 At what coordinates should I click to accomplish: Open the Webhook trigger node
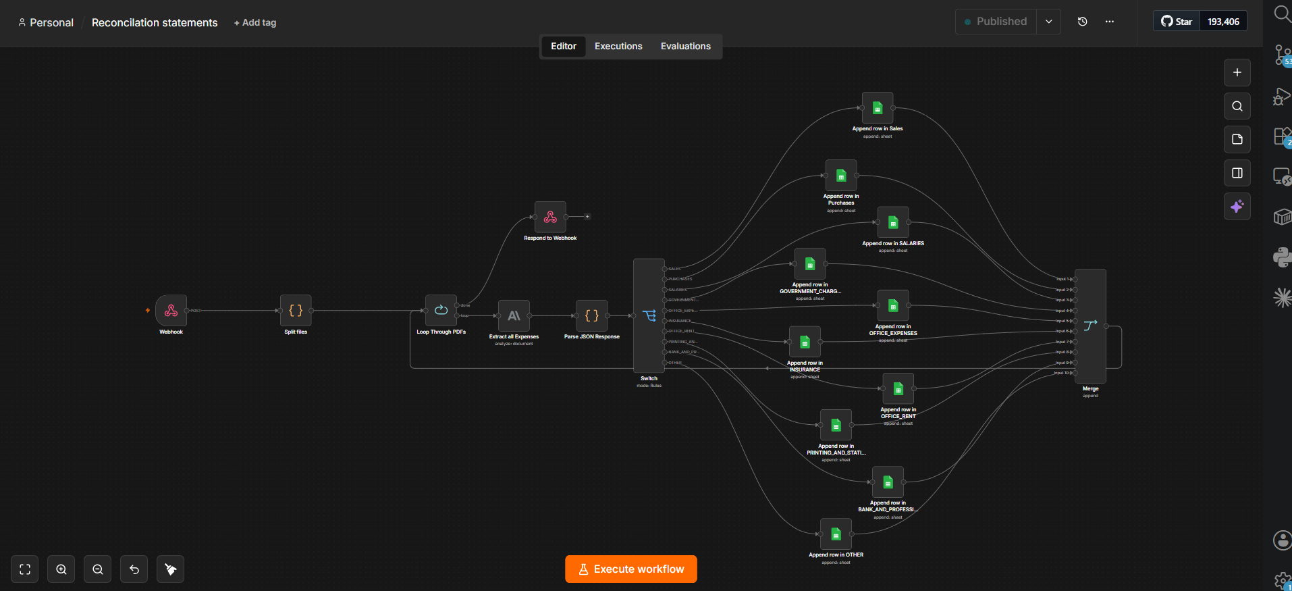tap(171, 311)
